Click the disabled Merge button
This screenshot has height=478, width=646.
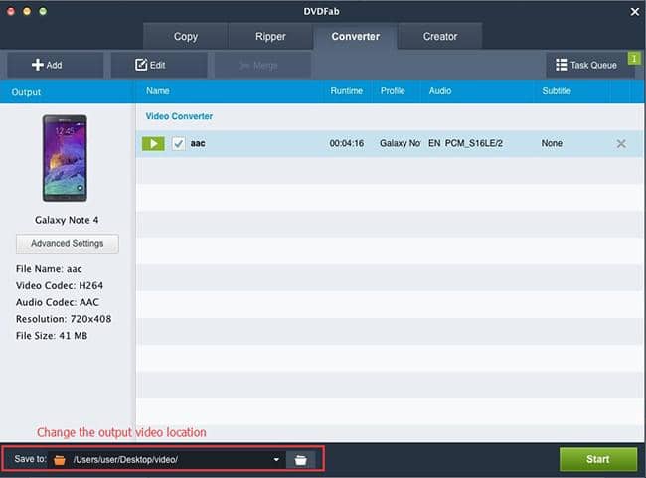pyautogui.click(x=262, y=65)
